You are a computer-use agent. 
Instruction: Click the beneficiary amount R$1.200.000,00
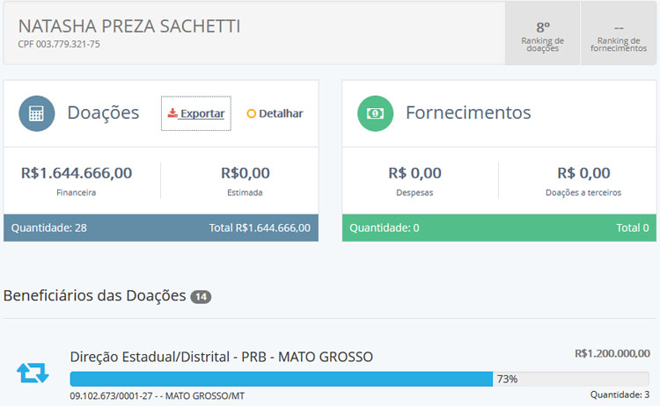[x=612, y=353]
